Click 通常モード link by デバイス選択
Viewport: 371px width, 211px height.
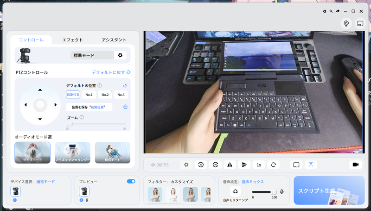click(x=45, y=182)
